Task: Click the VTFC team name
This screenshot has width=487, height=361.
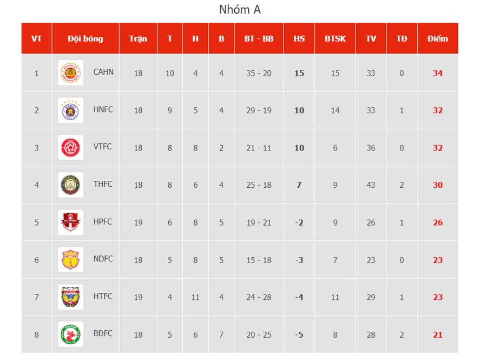Action: [103, 147]
